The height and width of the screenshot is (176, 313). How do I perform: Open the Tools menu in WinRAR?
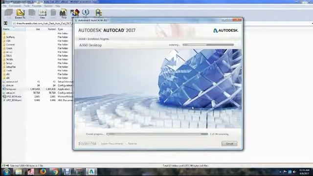pos(26,6)
